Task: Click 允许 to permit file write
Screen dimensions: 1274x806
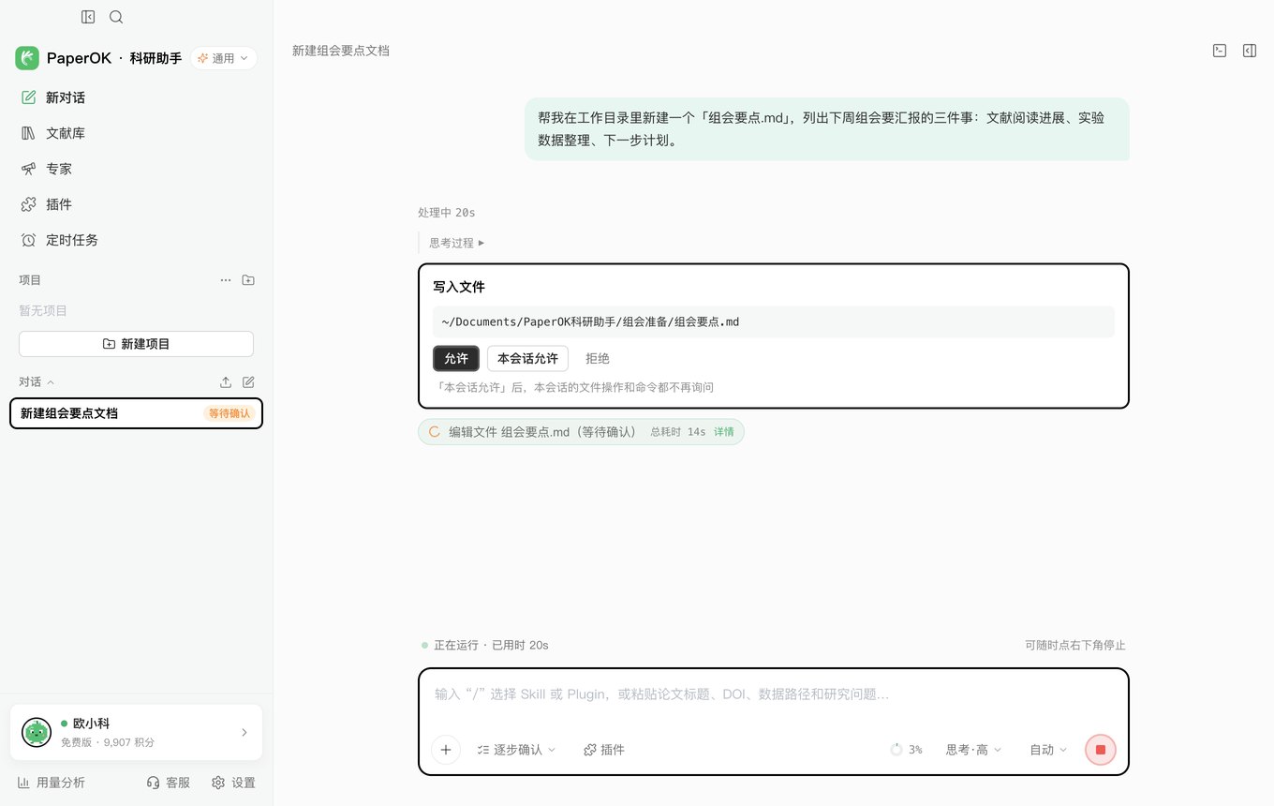Action: coord(456,358)
